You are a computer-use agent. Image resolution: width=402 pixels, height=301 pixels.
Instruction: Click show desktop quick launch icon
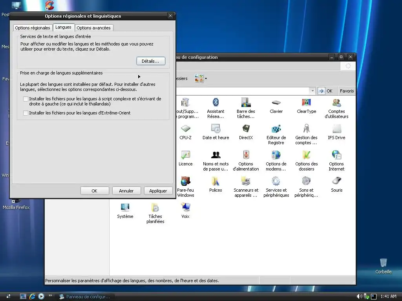(x=23, y=296)
